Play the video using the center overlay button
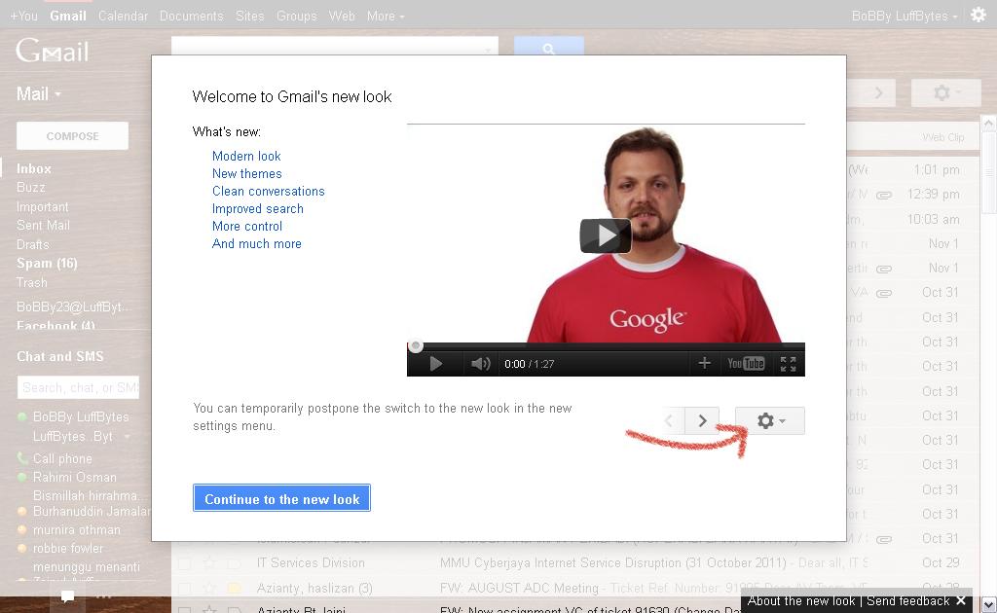Viewport: 997px width, 613px height. tap(606, 235)
